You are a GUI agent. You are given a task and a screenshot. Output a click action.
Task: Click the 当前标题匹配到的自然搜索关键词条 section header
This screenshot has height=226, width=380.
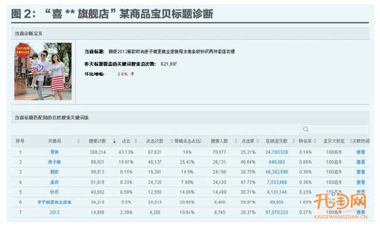click(190, 117)
